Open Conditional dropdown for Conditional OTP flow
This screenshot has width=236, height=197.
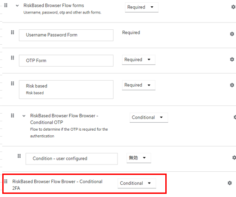click(x=149, y=118)
